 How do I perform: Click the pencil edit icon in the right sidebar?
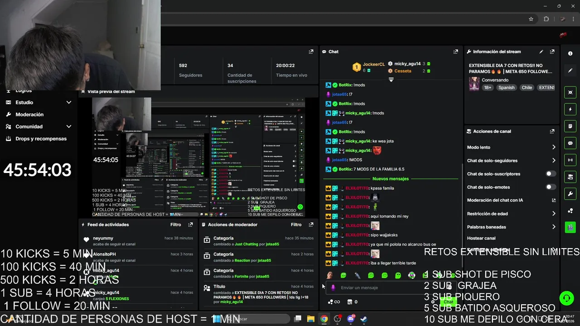coord(570,71)
